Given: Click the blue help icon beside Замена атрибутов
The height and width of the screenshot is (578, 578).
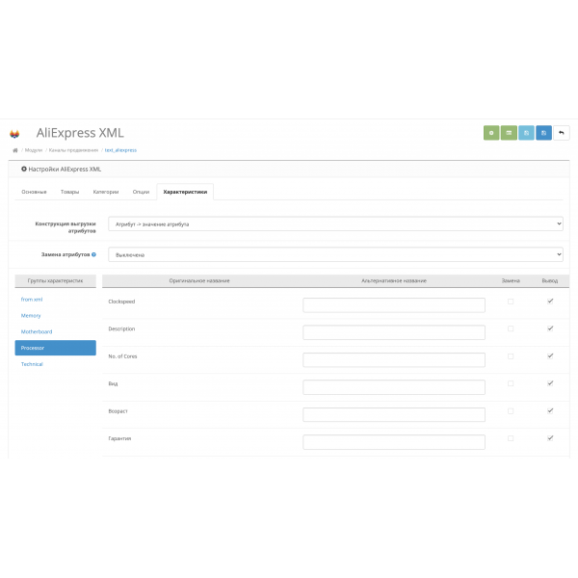Looking at the screenshot, I should pyautogui.click(x=94, y=254).
